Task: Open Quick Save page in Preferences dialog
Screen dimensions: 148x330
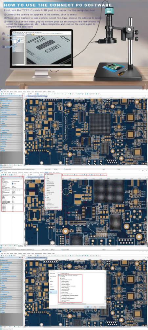Action: [53, 274]
